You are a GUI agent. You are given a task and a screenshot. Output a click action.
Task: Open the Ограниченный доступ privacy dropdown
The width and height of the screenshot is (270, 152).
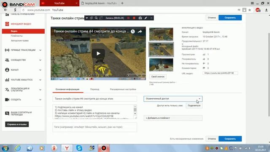(x=173, y=99)
